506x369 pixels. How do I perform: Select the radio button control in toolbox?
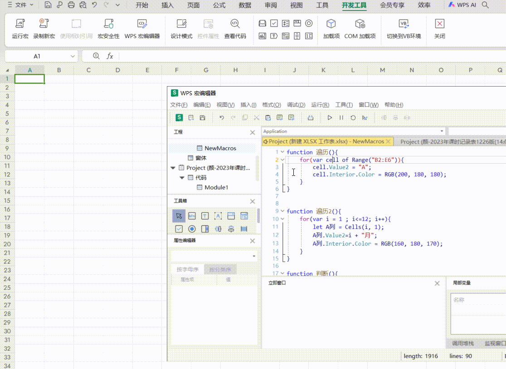(192, 229)
